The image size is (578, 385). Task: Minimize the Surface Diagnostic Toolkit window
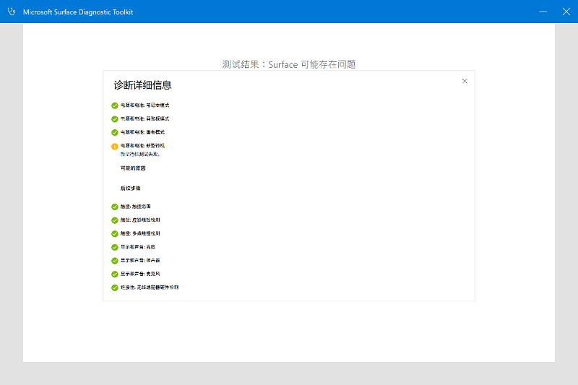[543, 12]
